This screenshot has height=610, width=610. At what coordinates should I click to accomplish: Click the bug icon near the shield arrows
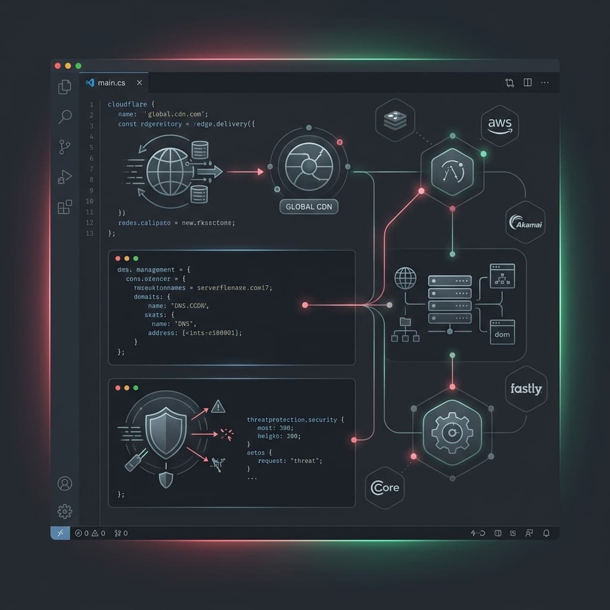point(218,464)
